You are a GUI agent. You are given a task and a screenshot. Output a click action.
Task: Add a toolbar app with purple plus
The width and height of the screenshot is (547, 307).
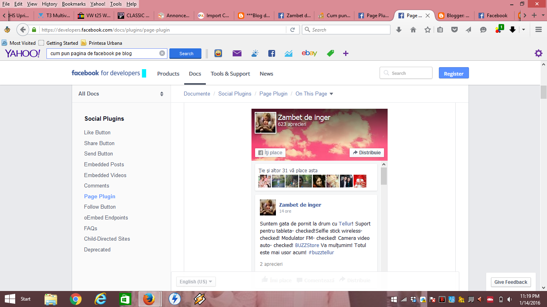coord(346,53)
